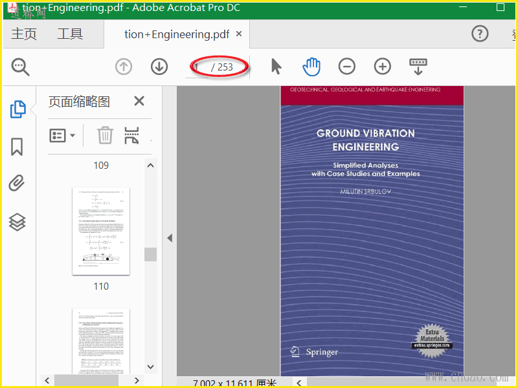Image resolution: width=518 pixels, height=388 pixels.
Task: Click document horizontal scroll left arrow
Action: [x=299, y=383]
